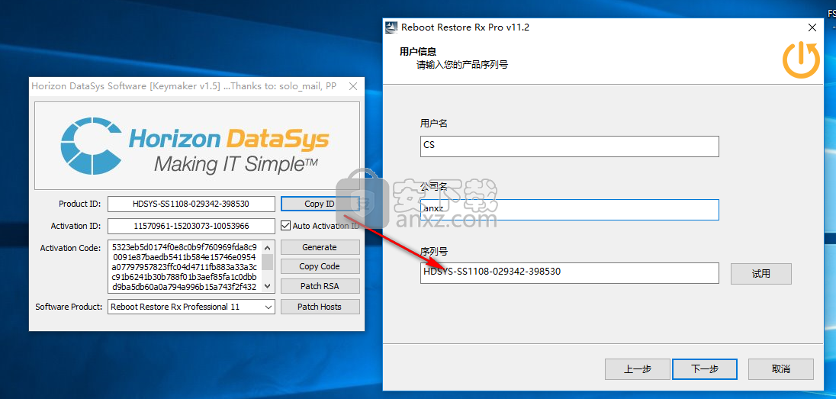Toggle the Auto Activation ID checkbox
Screen dimensions: 836x399
286,226
